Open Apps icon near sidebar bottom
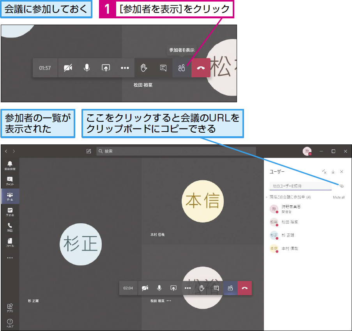 pyautogui.click(x=10, y=308)
